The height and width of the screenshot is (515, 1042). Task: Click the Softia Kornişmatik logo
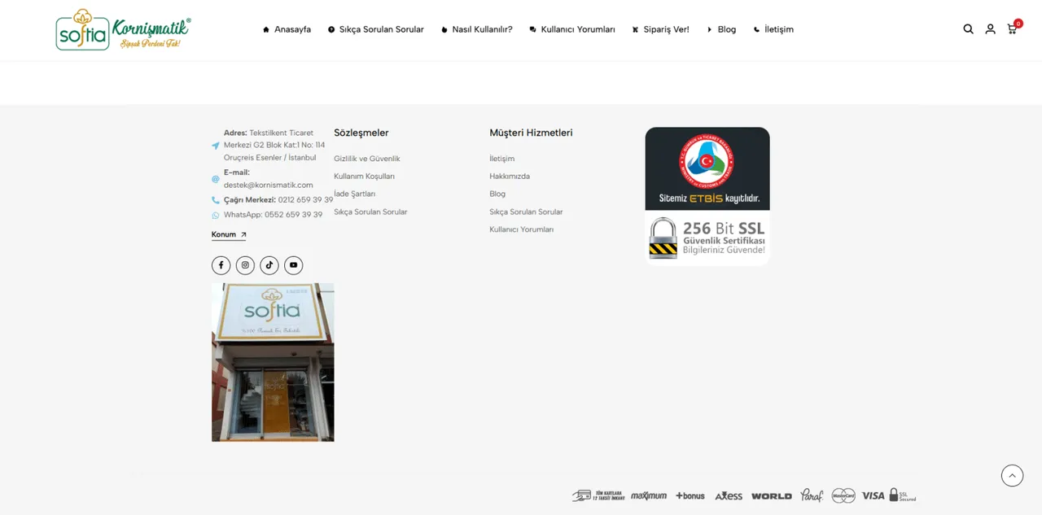123,29
